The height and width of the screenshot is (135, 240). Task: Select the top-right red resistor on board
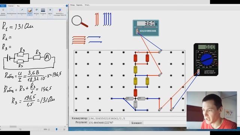click(147, 58)
